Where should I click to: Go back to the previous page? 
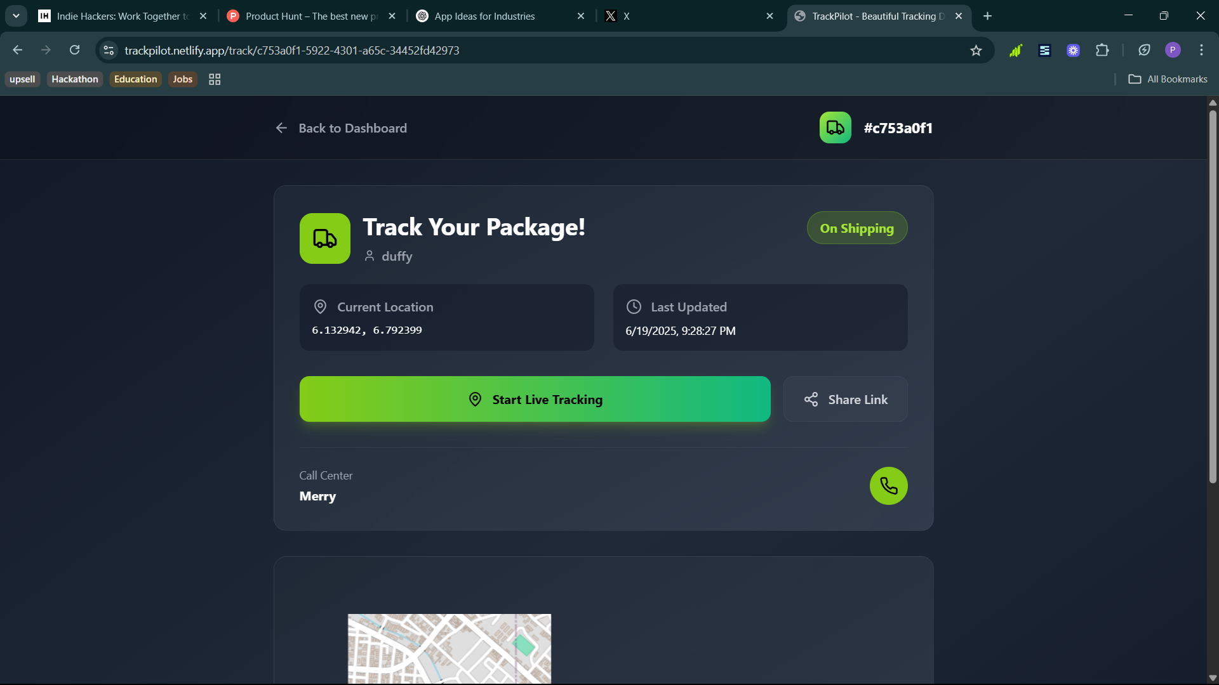(x=18, y=50)
